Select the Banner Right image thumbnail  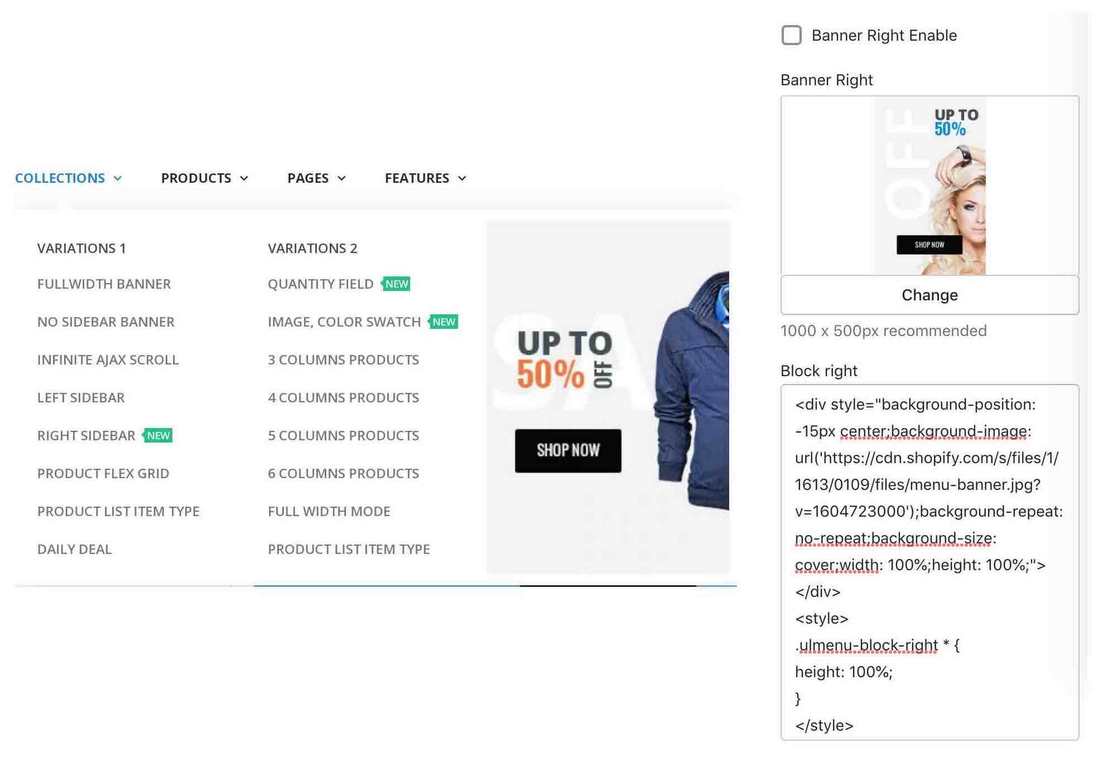click(x=929, y=186)
